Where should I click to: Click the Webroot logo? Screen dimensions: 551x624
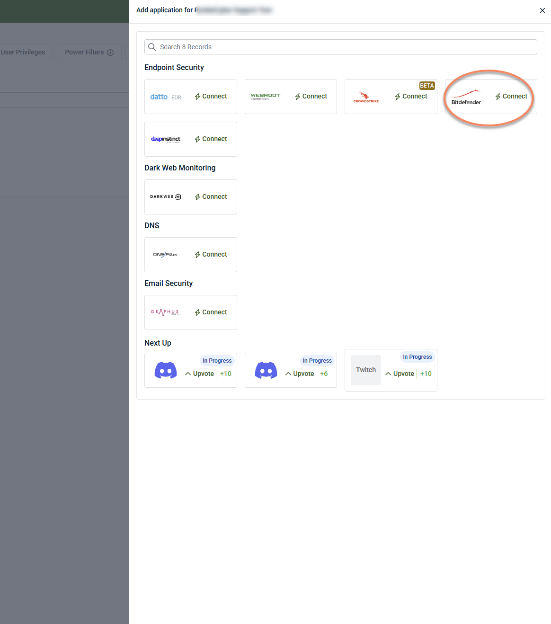click(x=266, y=96)
